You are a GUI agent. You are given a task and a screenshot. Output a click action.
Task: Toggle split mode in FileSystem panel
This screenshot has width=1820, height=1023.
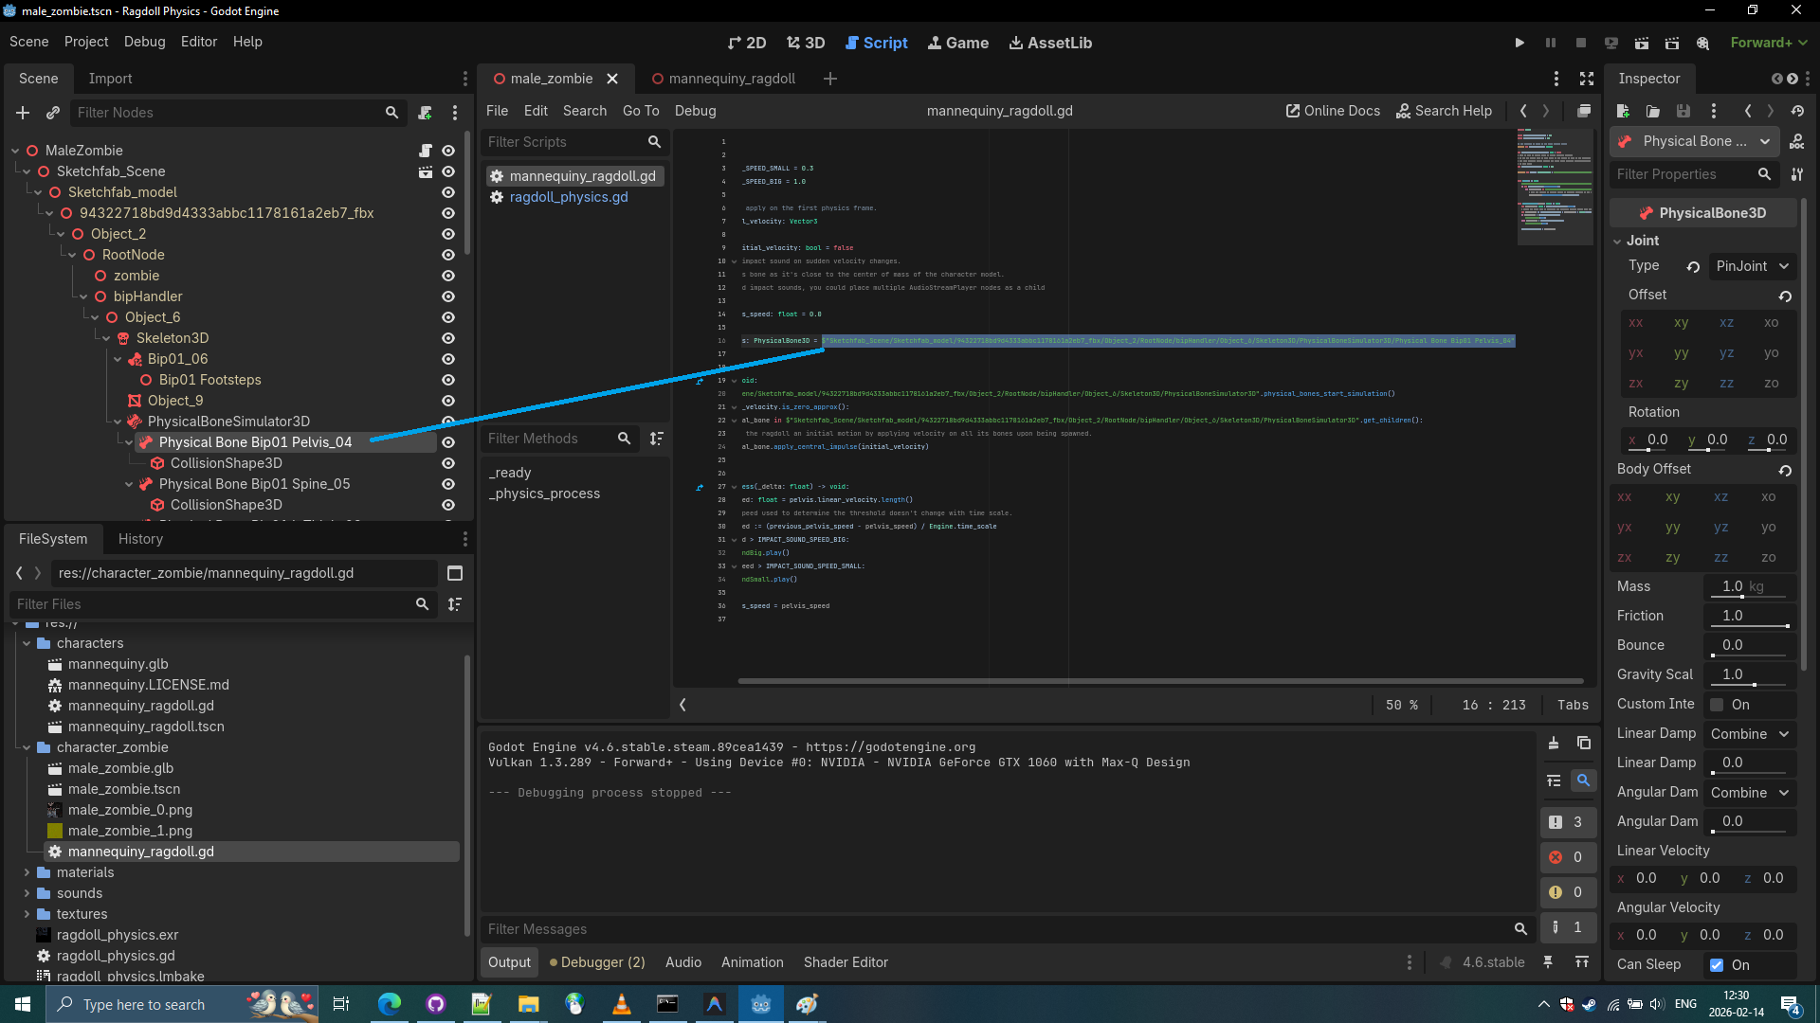(x=455, y=573)
